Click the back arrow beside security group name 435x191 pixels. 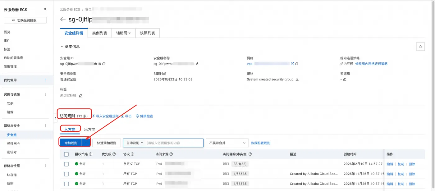click(63, 19)
